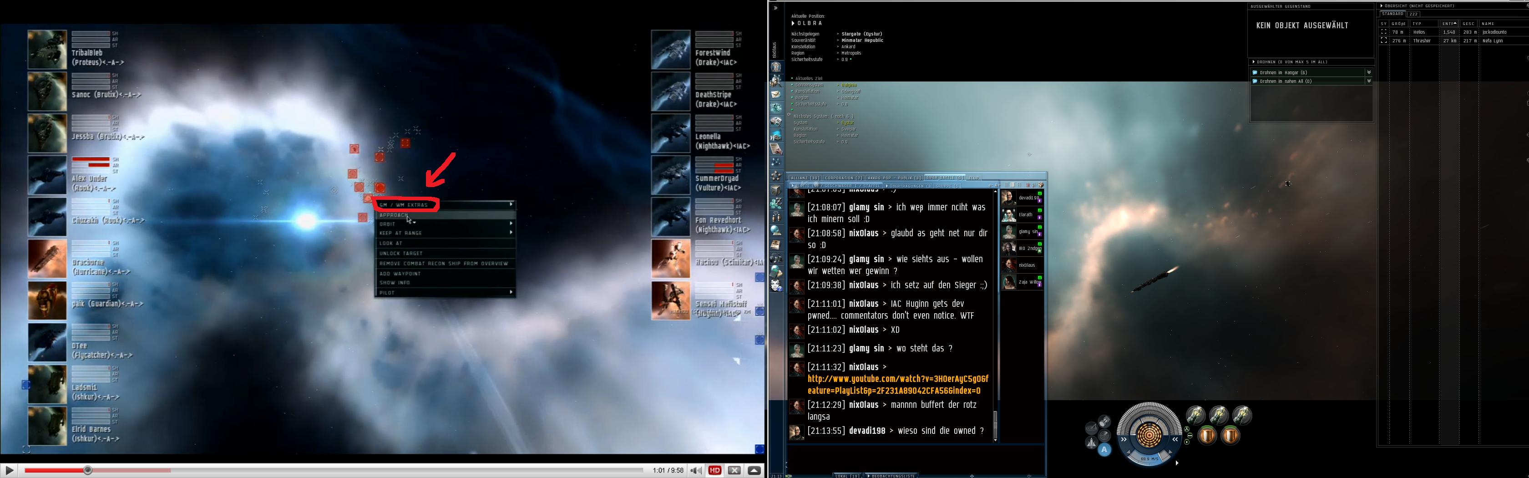The image size is (1529, 478).
Task: Click the video play button
Action: click(9, 470)
